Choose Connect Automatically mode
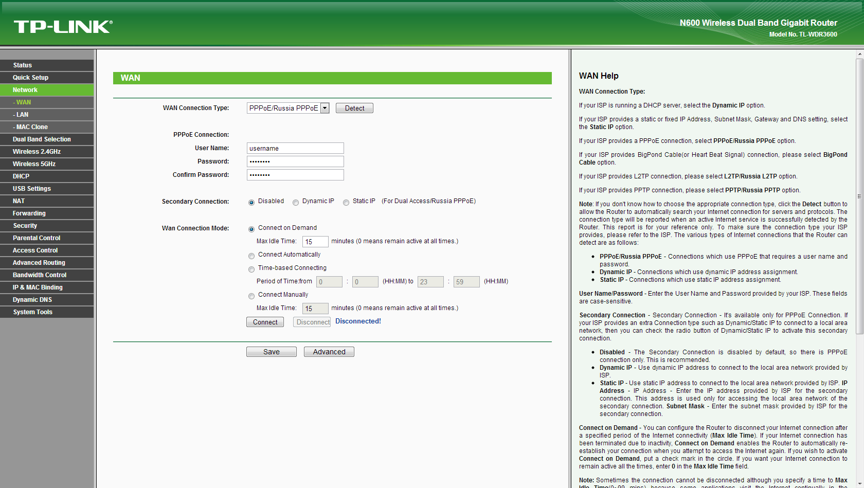This screenshot has height=488, width=864. click(251, 256)
